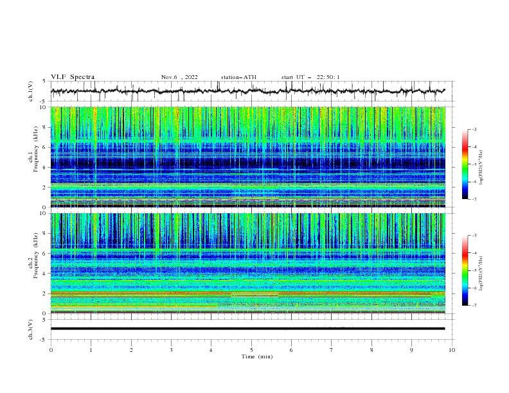
Task: Click the ch.2 spectrogram color scale bar
Action: 465,270
